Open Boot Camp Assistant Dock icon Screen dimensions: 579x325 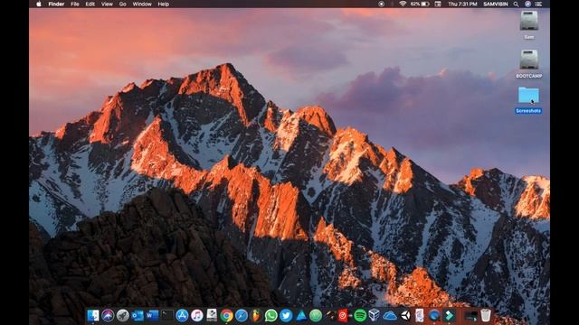(212, 315)
